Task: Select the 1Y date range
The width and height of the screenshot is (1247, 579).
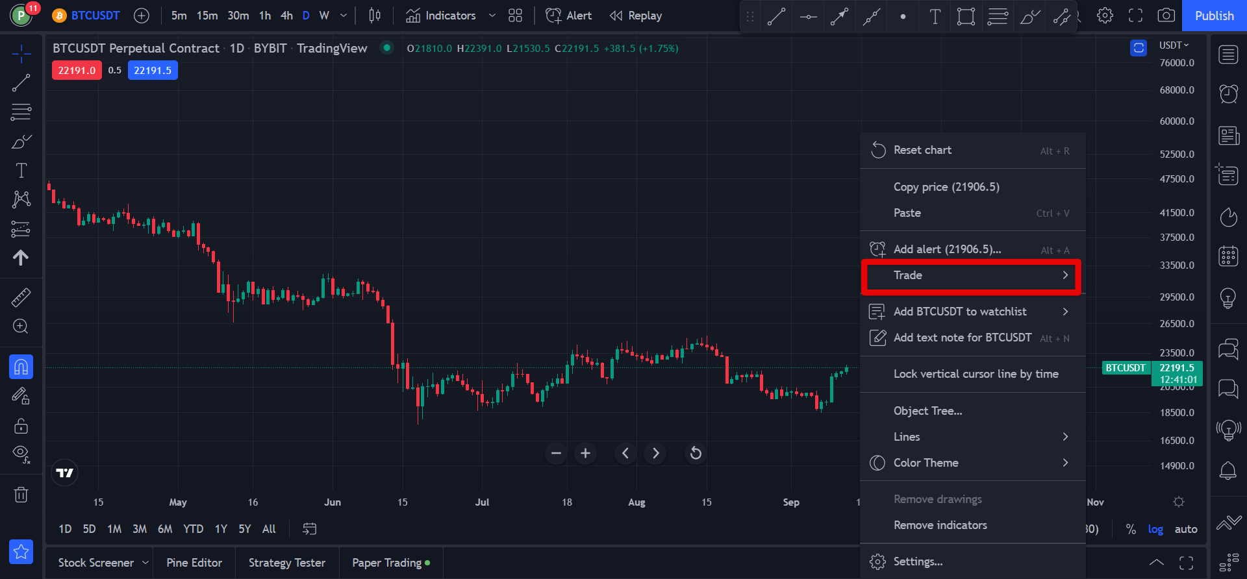Action: click(221, 529)
